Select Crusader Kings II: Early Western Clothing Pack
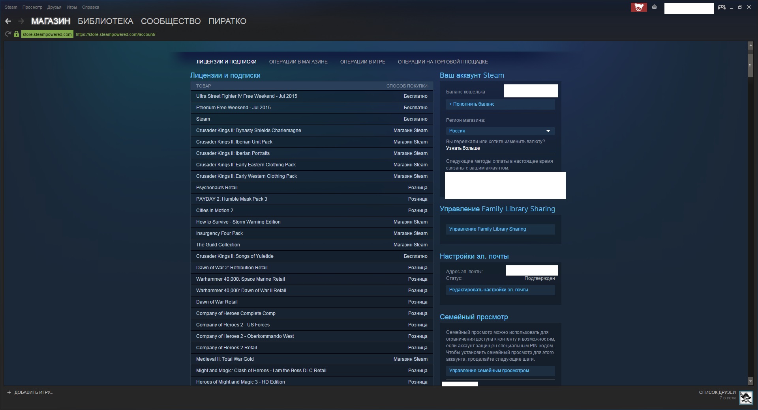Viewport: 758px width, 410px height. click(x=312, y=176)
